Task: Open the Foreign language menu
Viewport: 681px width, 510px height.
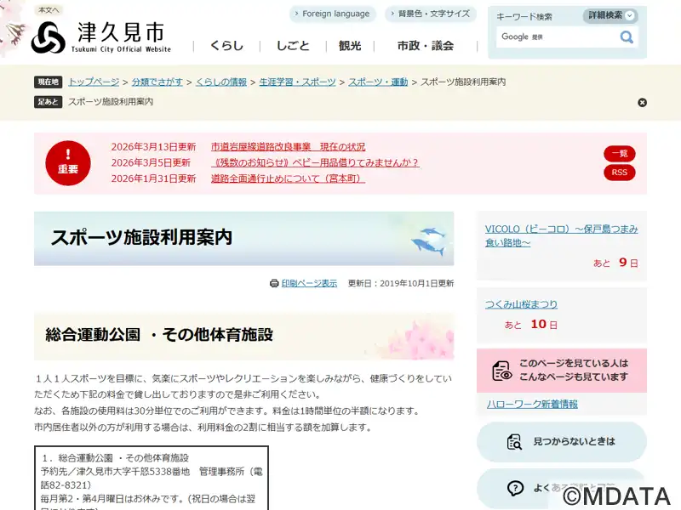Action: click(332, 14)
